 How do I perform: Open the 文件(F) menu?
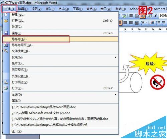tap(9, 9)
